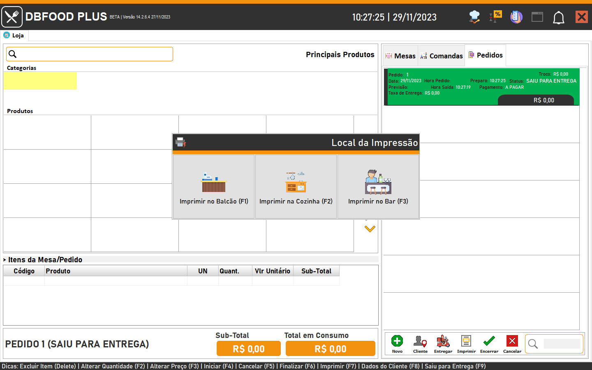Click the magnifier in the orders search box
The image size is (592, 370).
(x=533, y=344)
